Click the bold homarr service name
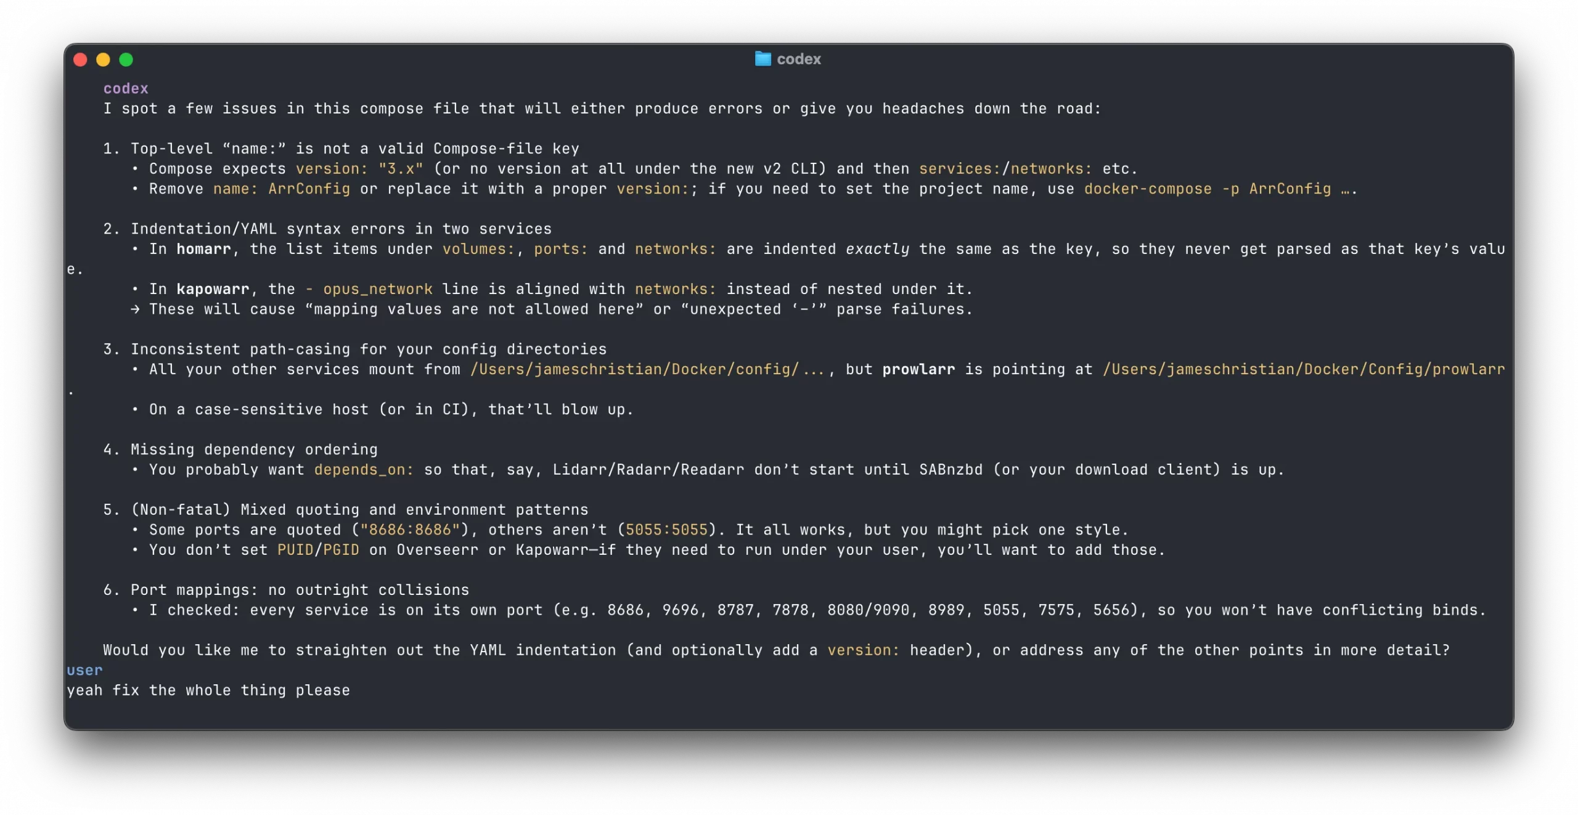This screenshot has width=1578, height=815. [x=203, y=250]
